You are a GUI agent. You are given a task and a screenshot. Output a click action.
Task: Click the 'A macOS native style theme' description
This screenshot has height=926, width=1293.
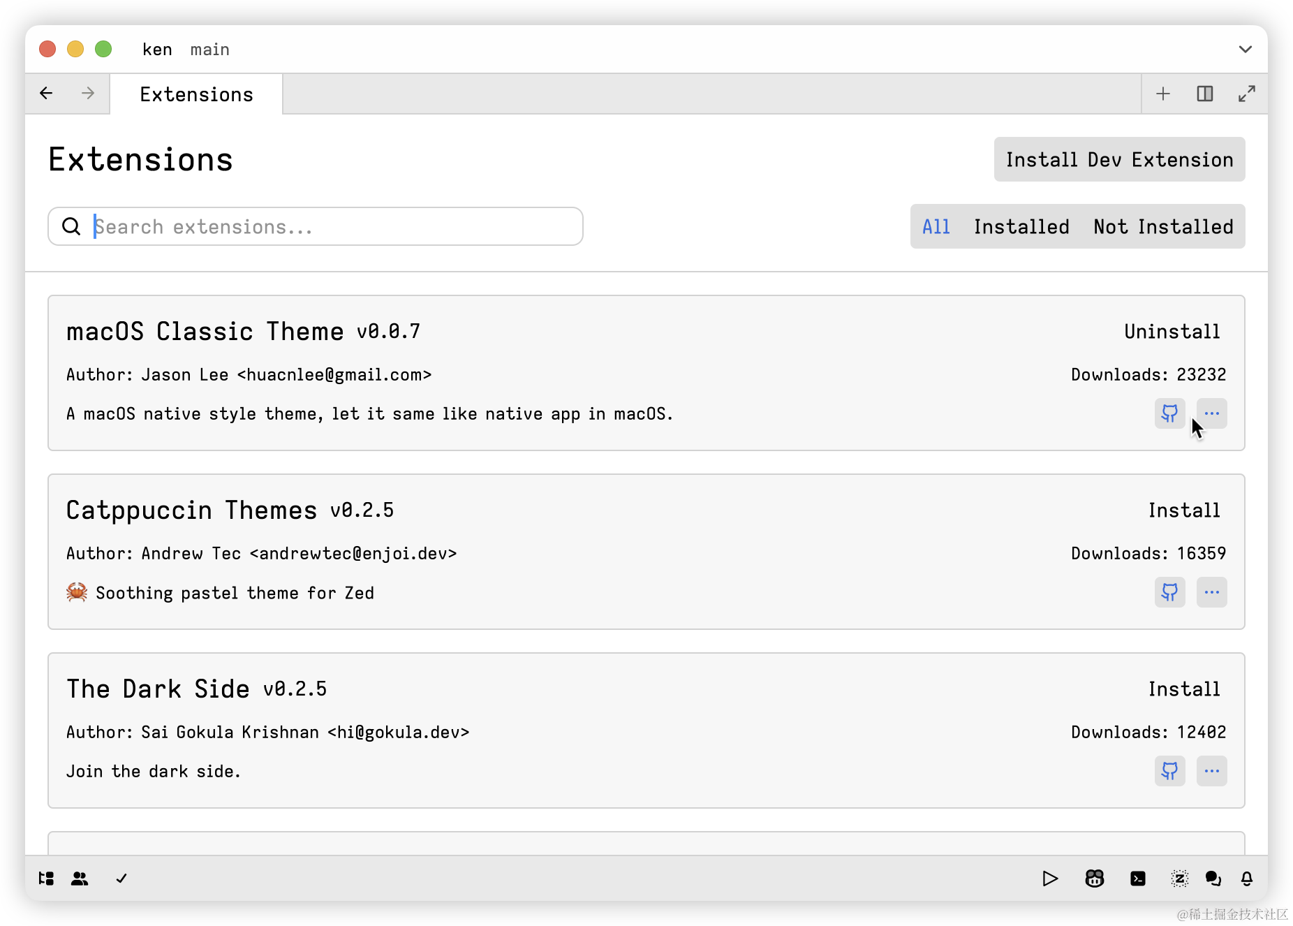369,413
